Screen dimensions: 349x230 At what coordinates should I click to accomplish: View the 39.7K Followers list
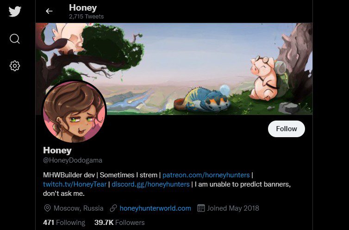pos(119,223)
